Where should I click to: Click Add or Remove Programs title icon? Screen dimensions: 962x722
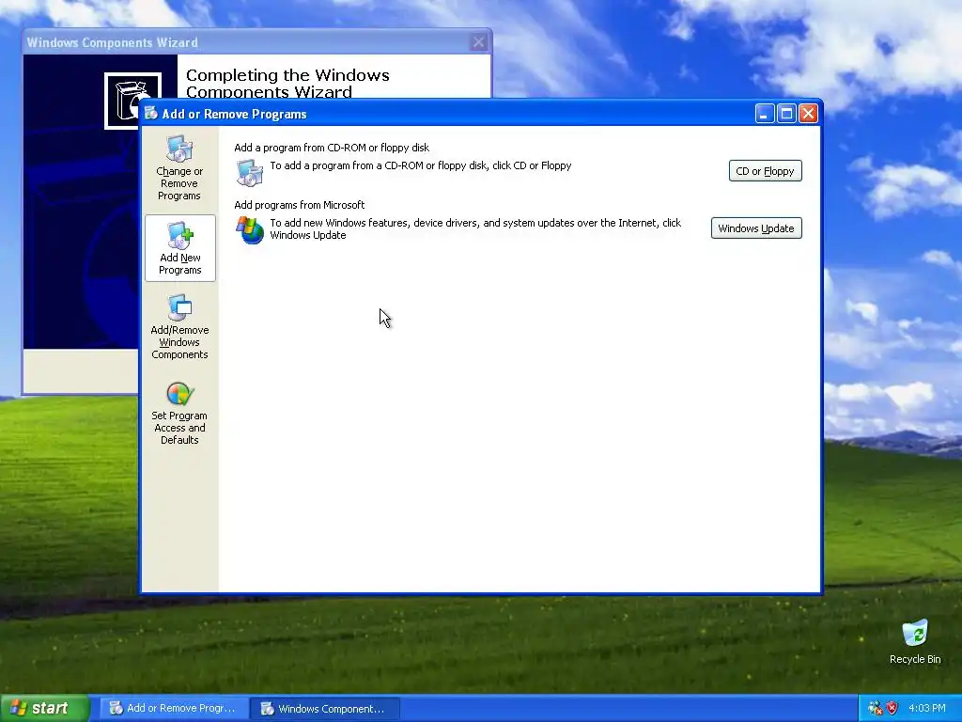click(x=151, y=114)
